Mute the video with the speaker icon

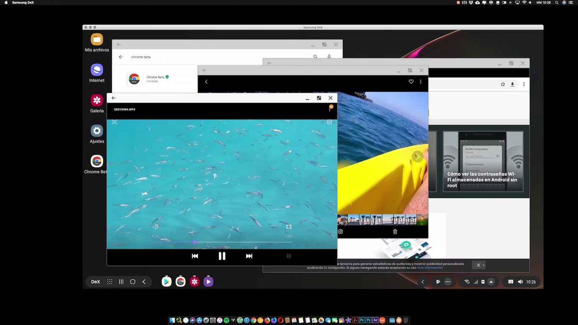point(155,226)
